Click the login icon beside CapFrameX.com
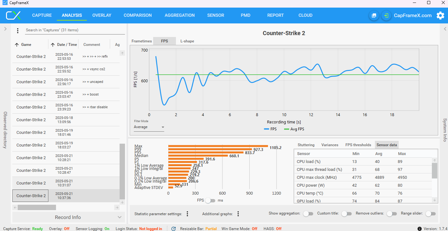Viewport: 448px width, 231px height. (x=386, y=16)
